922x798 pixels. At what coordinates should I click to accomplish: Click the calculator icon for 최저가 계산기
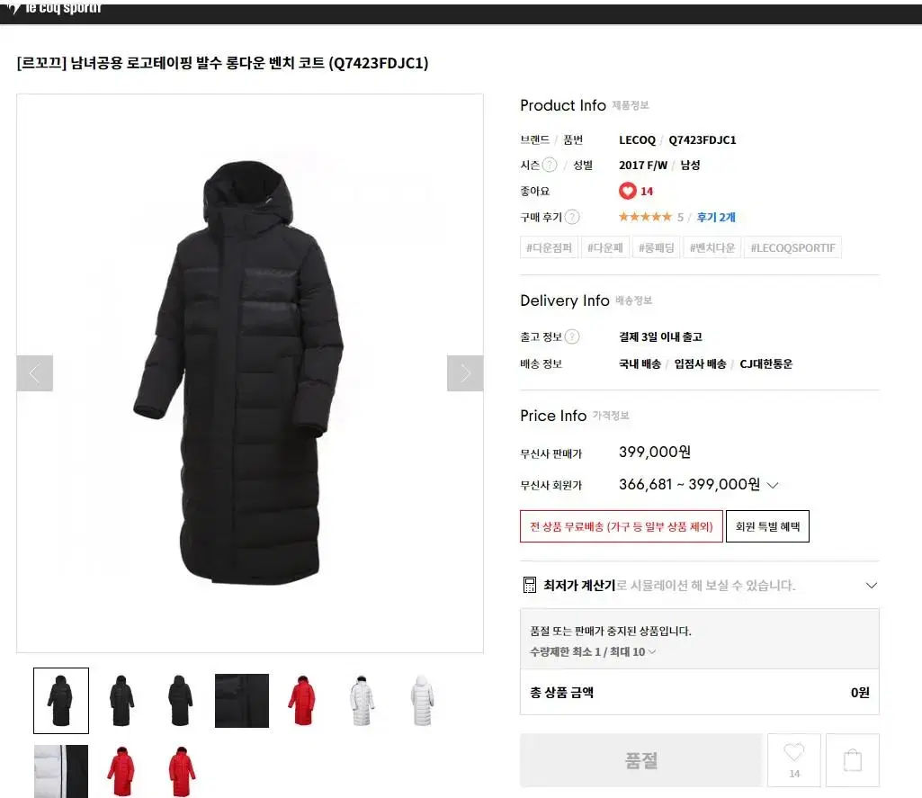coord(529,585)
